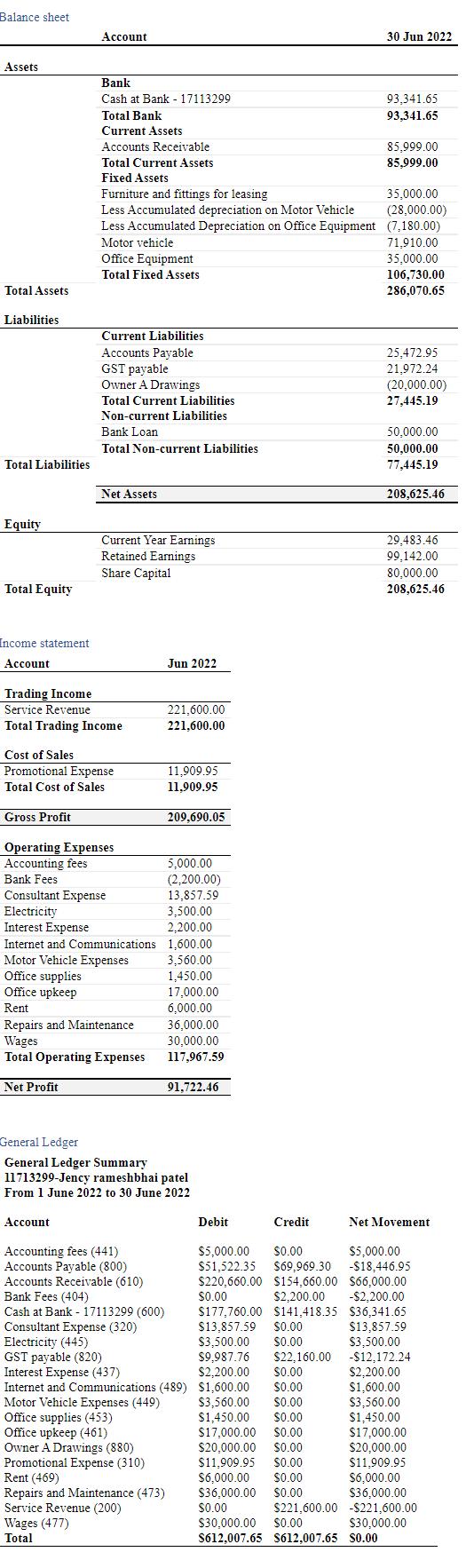466x1560 pixels.
Task: Click the Total Fixed Assets amount 106,730.00
Action: click(x=415, y=274)
